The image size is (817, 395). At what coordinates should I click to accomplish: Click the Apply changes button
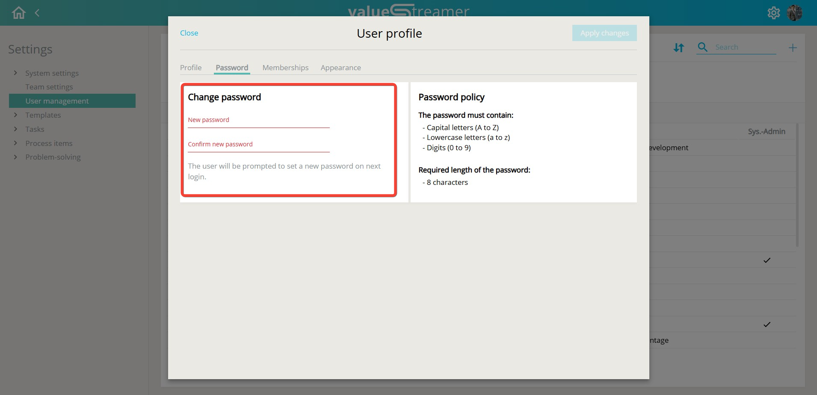(604, 33)
